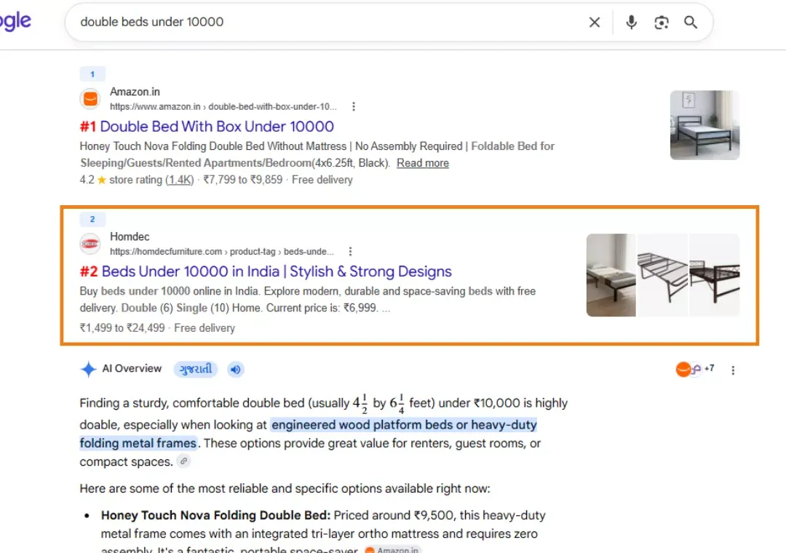Open the Amazon.in result options menu
The image size is (786, 553).
click(x=354, y=106)
